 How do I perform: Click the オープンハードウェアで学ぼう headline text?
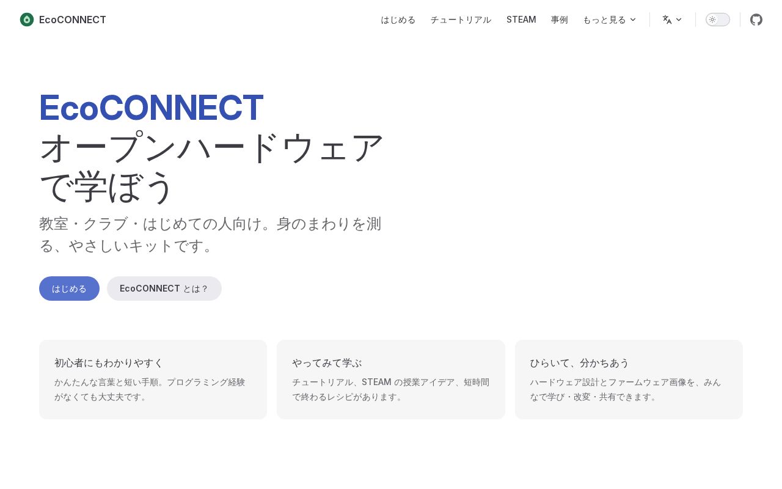pyautogui.click(x=211, y=167)
